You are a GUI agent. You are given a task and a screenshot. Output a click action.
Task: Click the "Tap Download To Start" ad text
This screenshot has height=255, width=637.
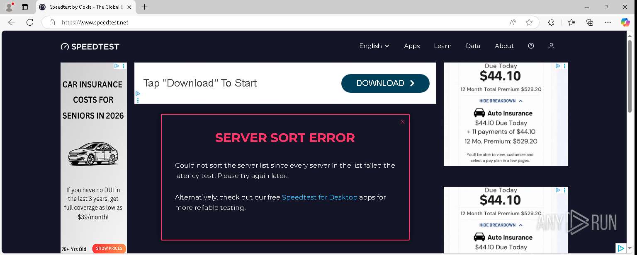[x=200, y=83]
